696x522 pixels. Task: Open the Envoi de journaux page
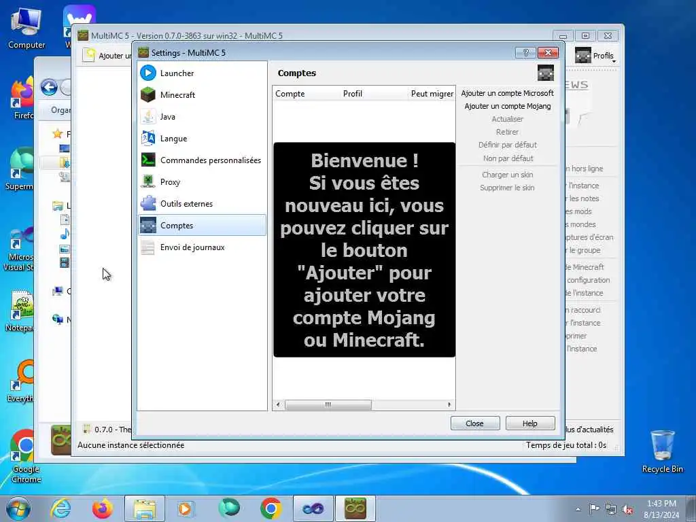202,247
